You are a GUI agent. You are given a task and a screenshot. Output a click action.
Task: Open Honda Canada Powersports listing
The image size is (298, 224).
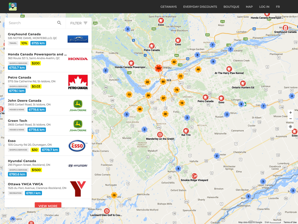48,61
